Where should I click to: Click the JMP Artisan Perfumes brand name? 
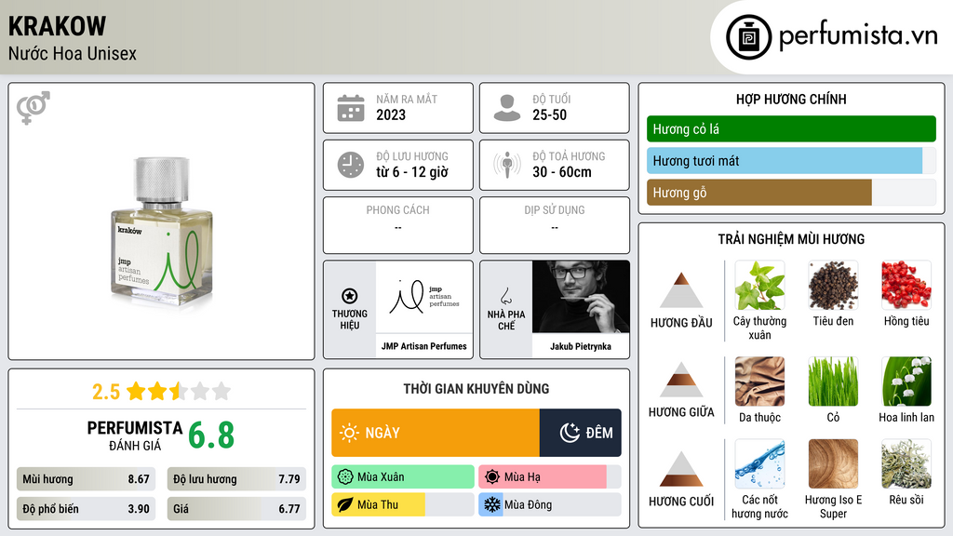click(424, 346)
